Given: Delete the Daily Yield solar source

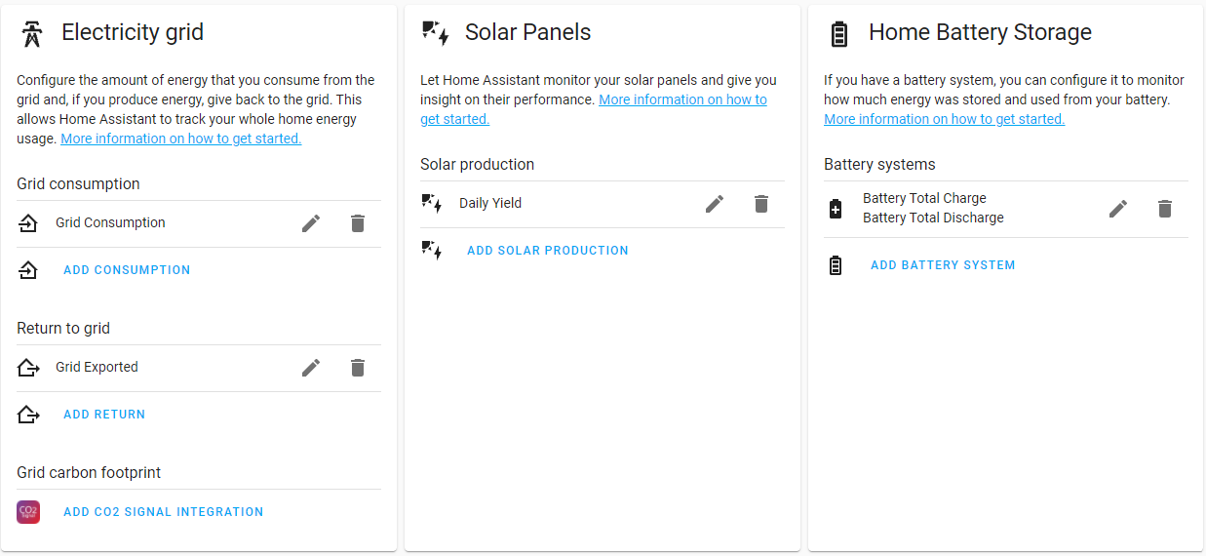Looking at the screenshot, I should 761,204.
